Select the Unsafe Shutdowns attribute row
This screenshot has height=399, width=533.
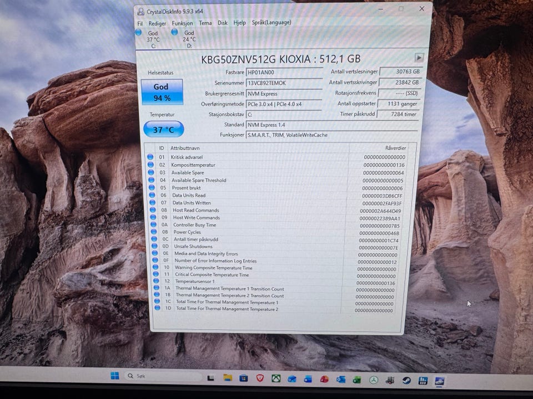coord(276,247)
